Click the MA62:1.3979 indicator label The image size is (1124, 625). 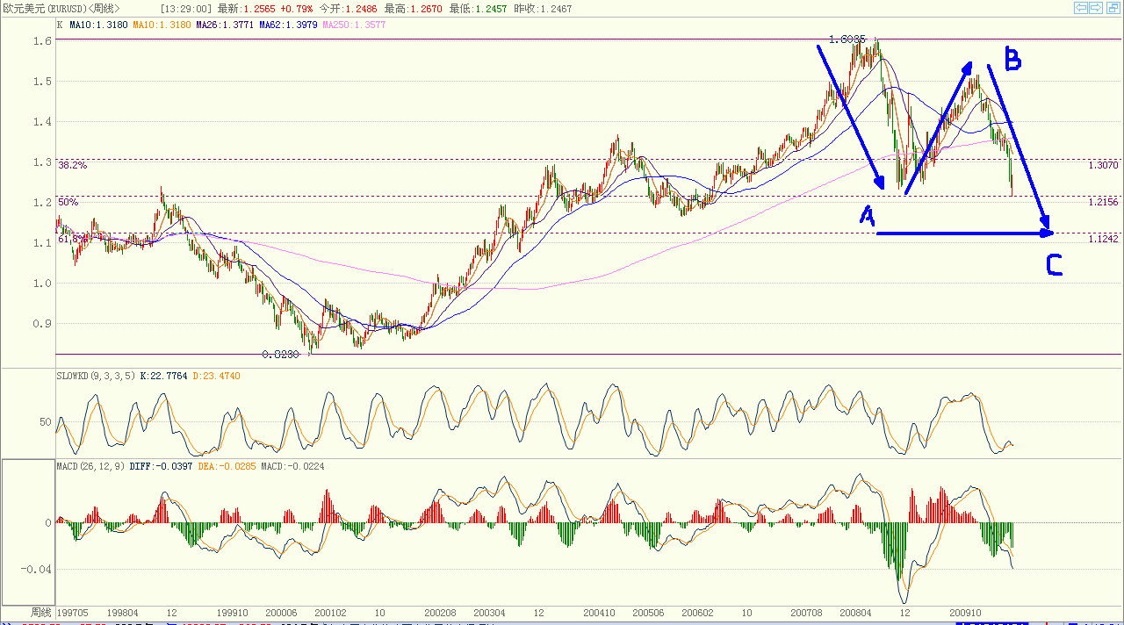[x=289, y=25]
